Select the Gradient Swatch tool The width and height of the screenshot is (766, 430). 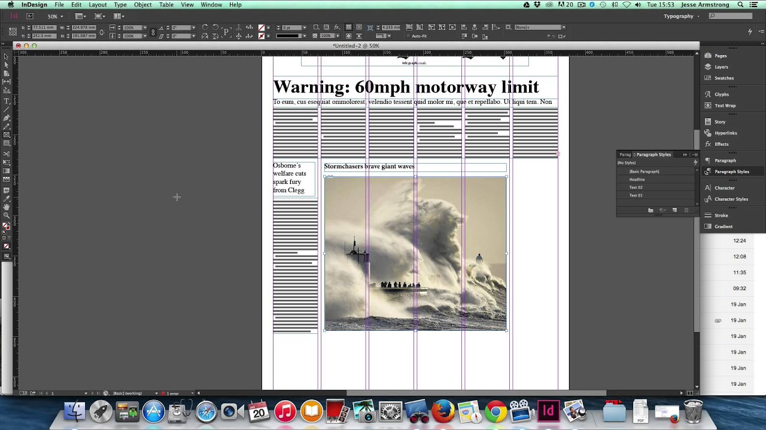click(x=7, y=171)
